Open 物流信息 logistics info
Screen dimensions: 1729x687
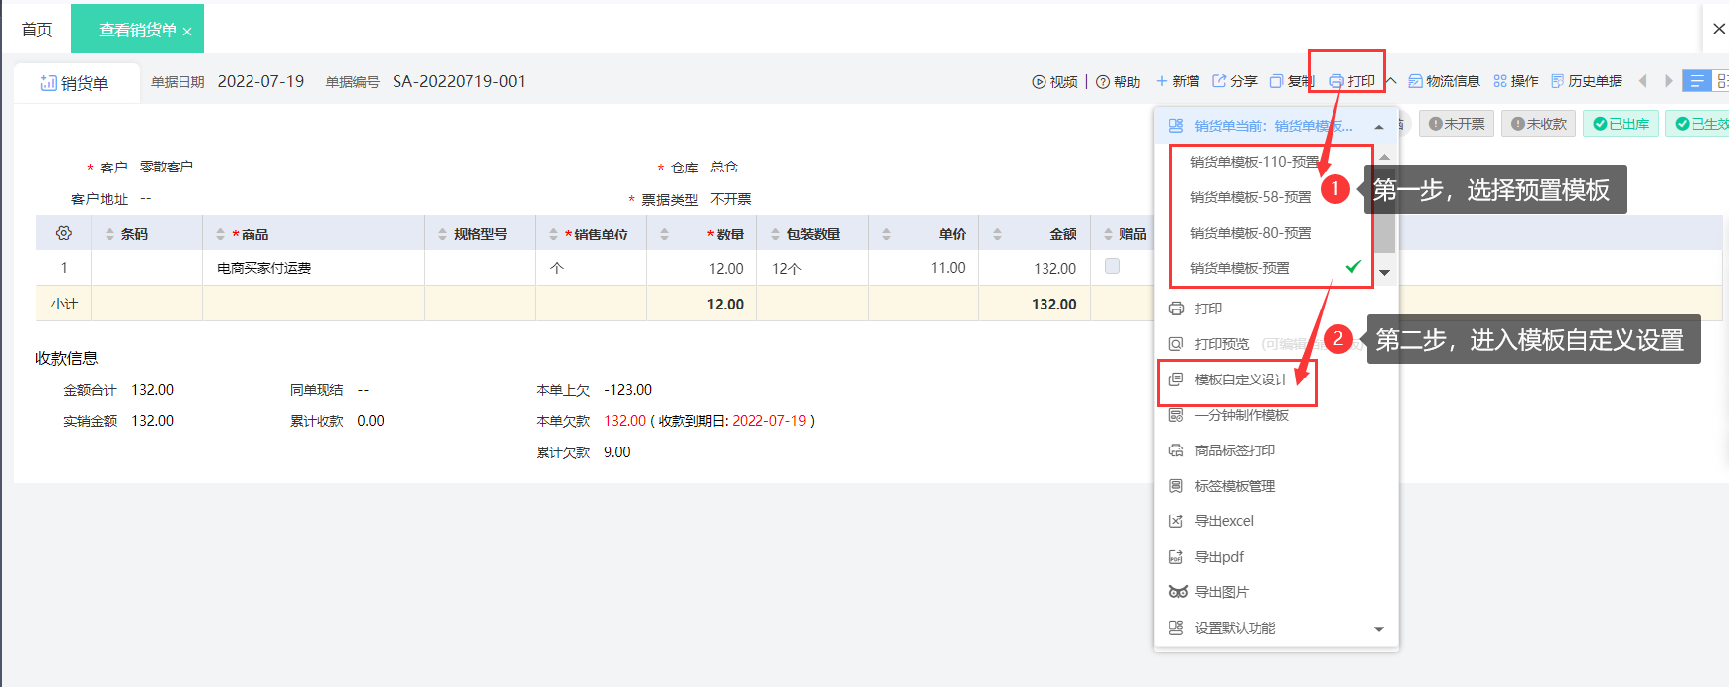(x=1444, y=81)
